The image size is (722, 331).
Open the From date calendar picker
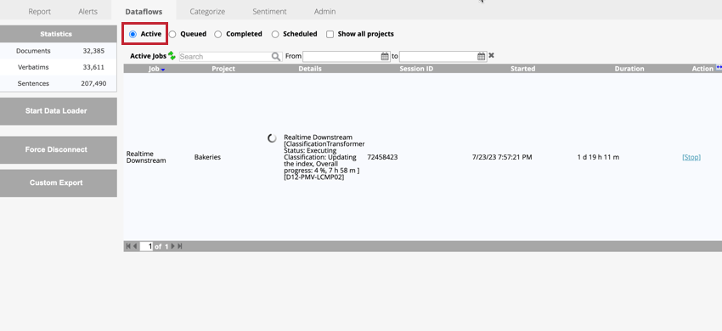pyautogui.click(x=385, y=57)
